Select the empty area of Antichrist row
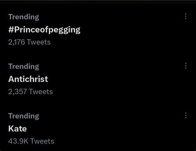 tap(117, 79)
